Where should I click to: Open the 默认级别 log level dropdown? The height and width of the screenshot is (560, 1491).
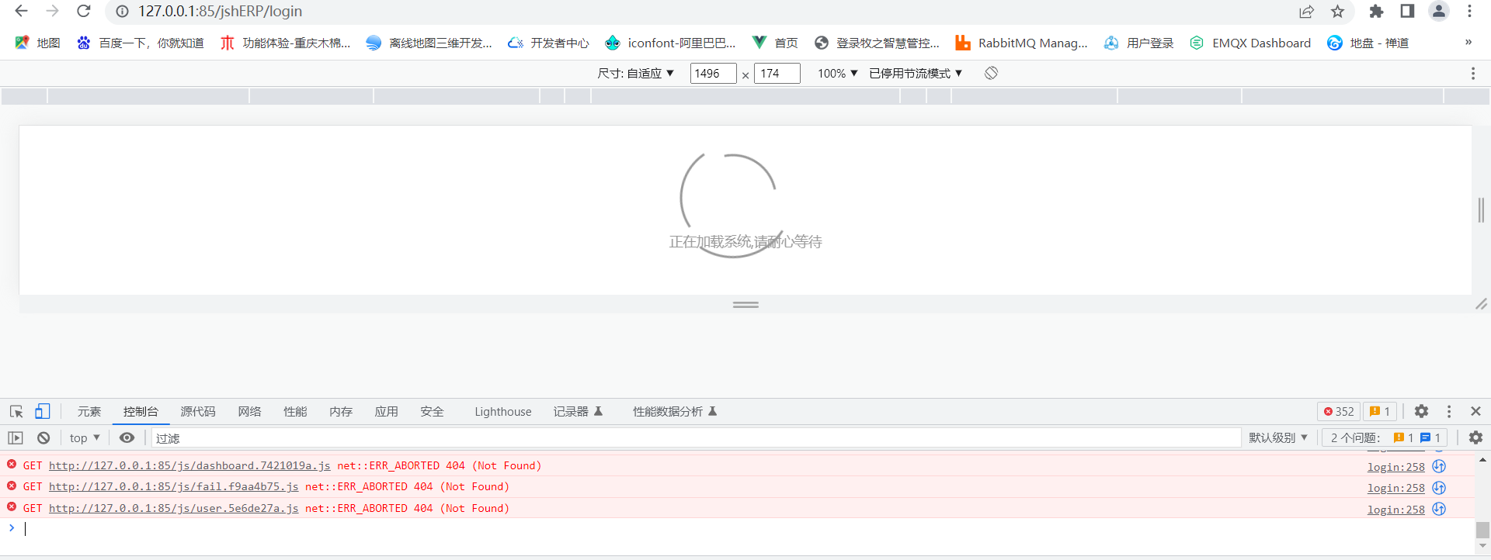[x=1278, y=437]
